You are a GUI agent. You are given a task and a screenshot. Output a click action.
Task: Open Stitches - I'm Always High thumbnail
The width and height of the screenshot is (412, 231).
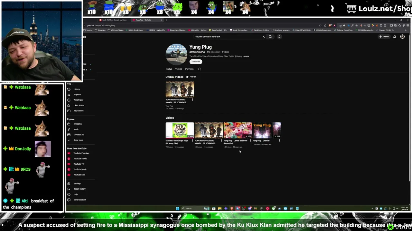coord(180,130)
